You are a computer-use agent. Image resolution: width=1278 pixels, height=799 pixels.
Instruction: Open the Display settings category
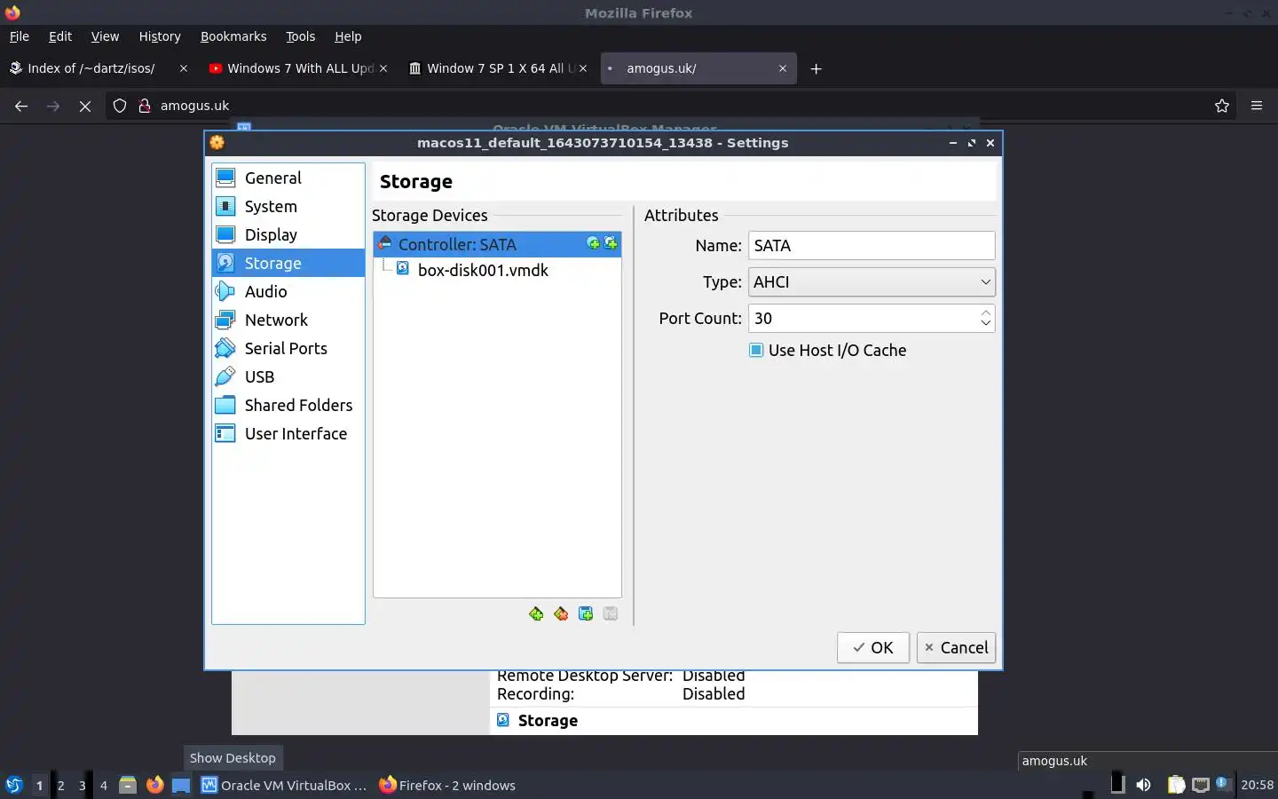(288, 234)
